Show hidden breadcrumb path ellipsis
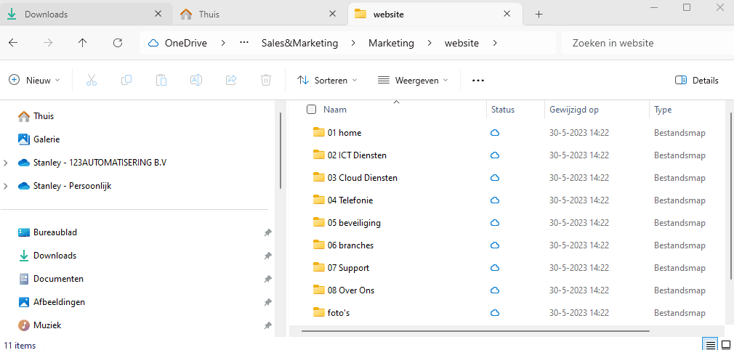The image size is (734, 350). 244,43
